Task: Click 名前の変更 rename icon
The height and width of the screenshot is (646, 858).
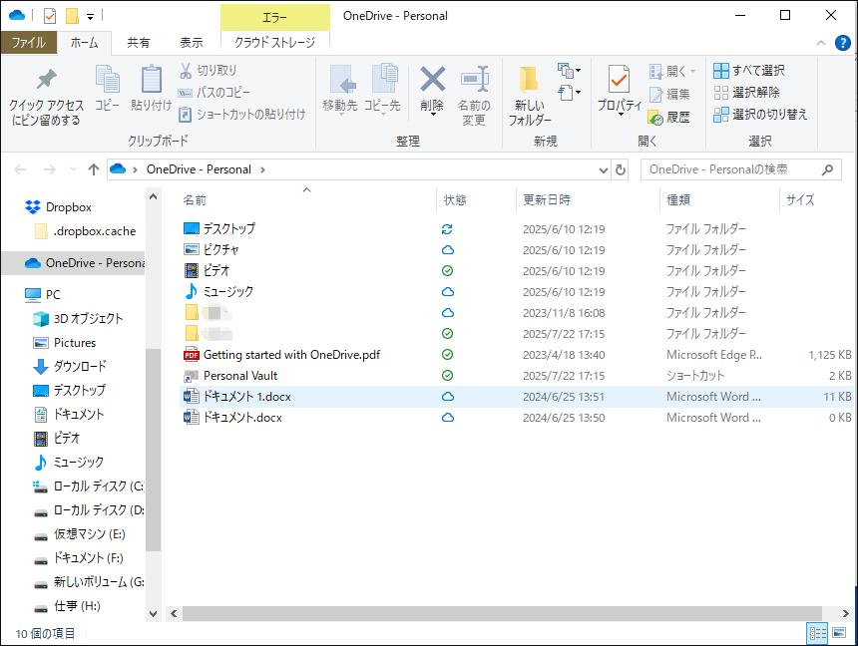Action: pyautogui.click(x=474, y=80)
